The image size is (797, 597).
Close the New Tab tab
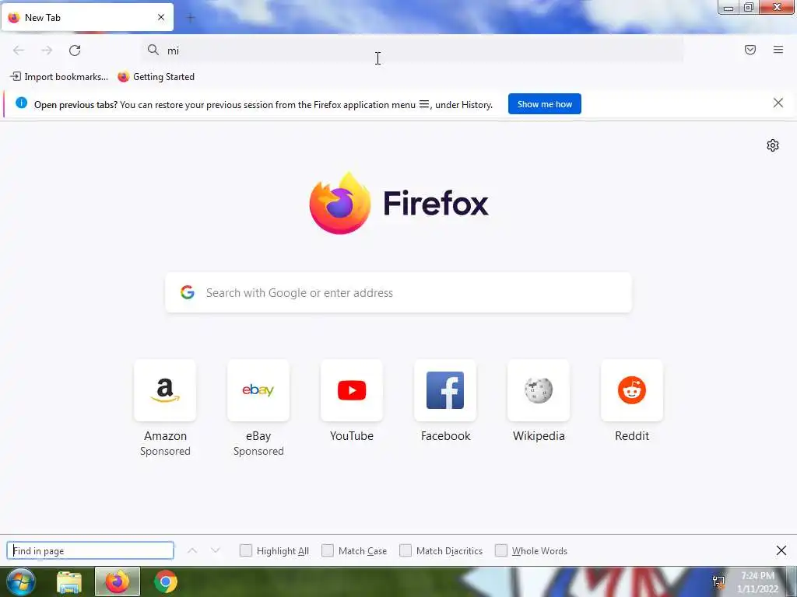pyautogui.click(x=161, y=17)
